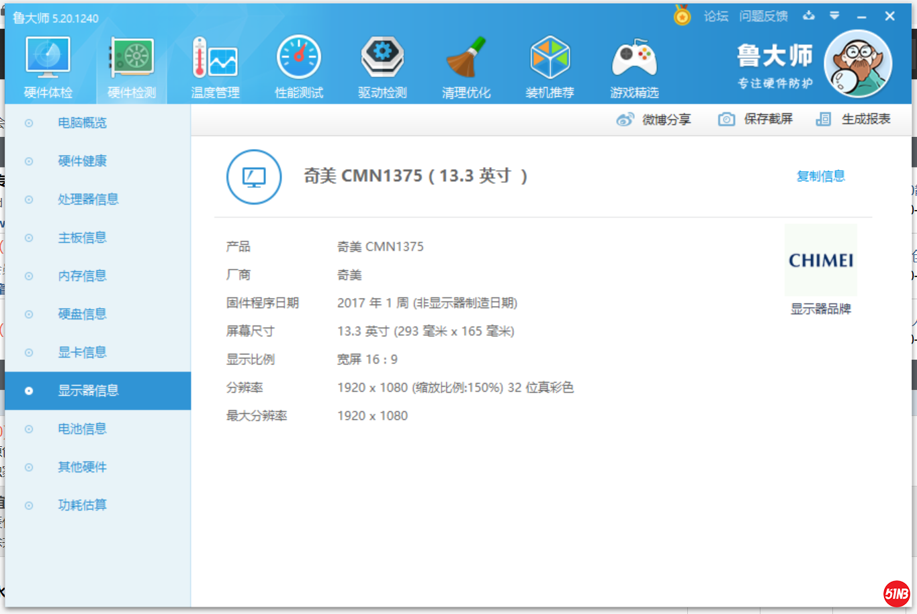Select 电脑概览 in the sidebar
917x614 pixels.
82,123
